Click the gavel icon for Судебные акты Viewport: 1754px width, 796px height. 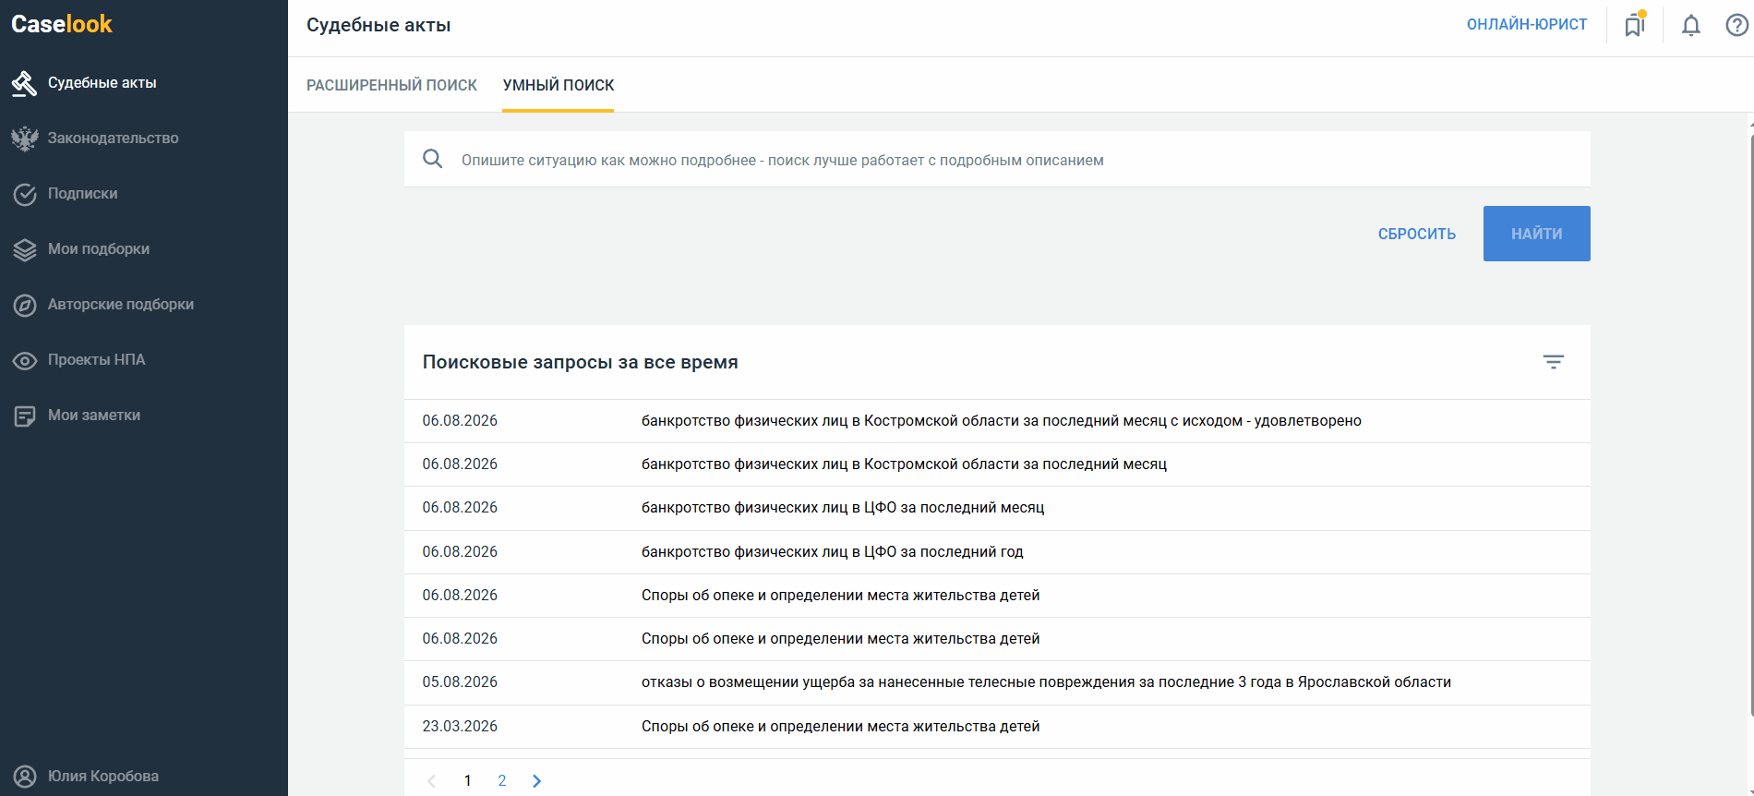click(x=24, y=83)
